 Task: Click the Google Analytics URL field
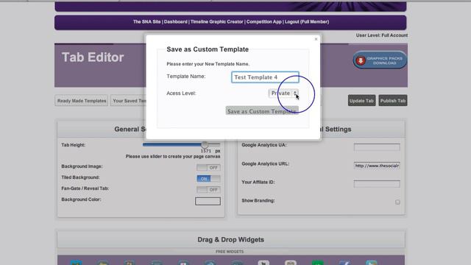point(377,166)
